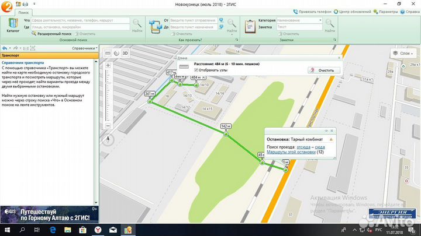Screen dimensions: 421x236
Task: Open Microsoft Edge from taskbar
Action: click(53, 230)
